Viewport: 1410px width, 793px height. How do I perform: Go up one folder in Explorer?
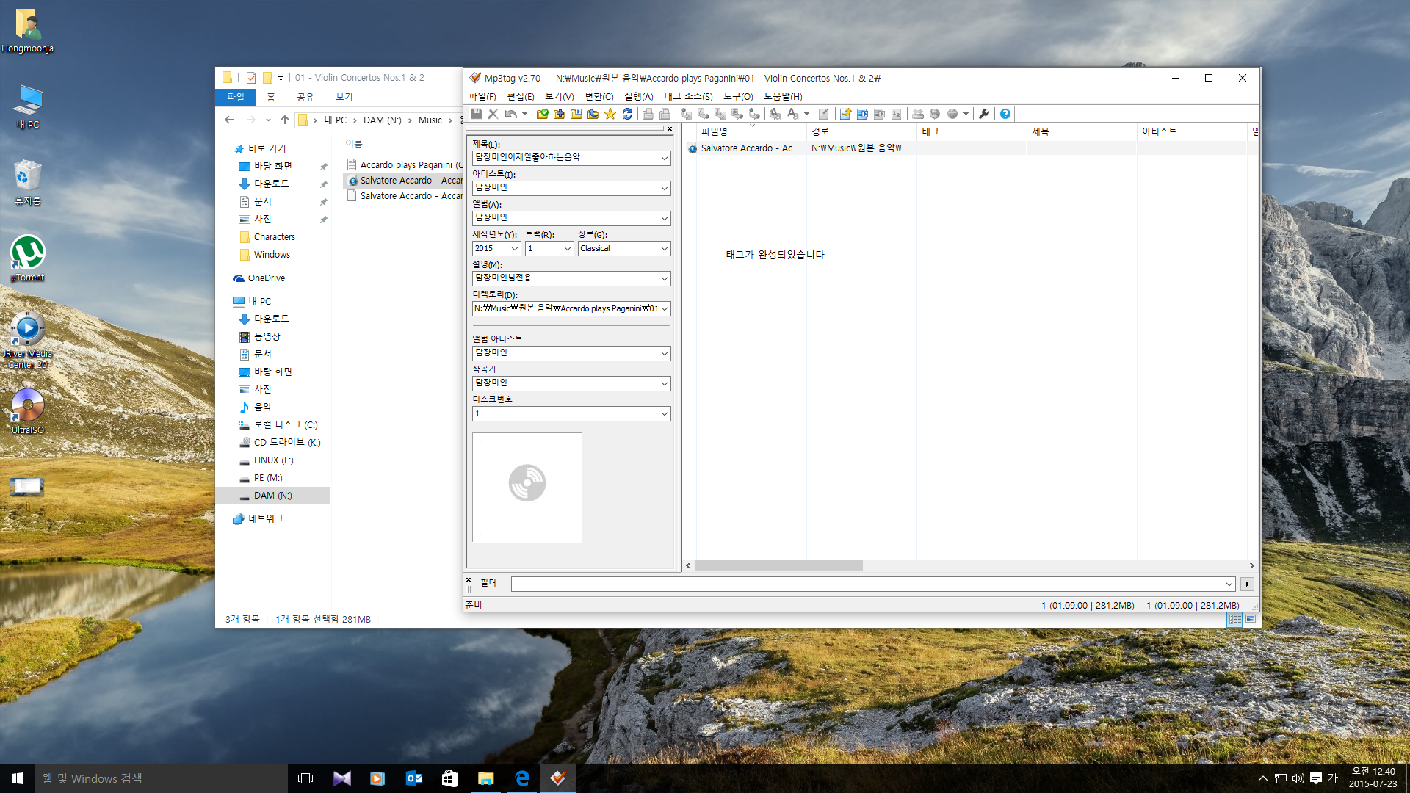(x=285, y=120)
